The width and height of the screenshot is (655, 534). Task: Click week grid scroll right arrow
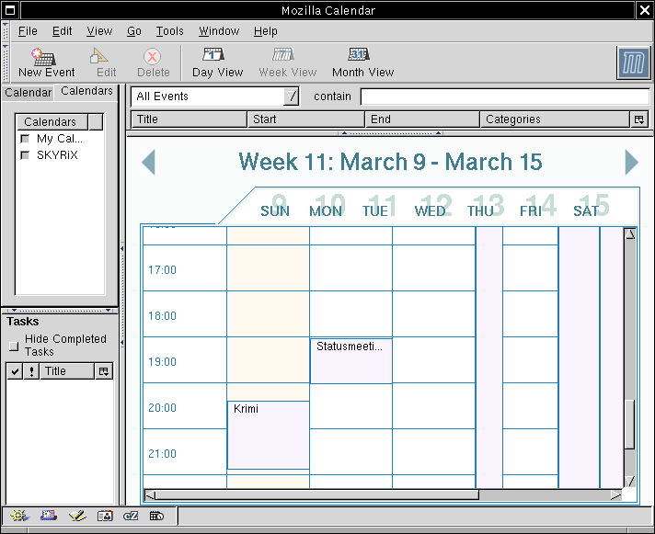click(615, 494)
